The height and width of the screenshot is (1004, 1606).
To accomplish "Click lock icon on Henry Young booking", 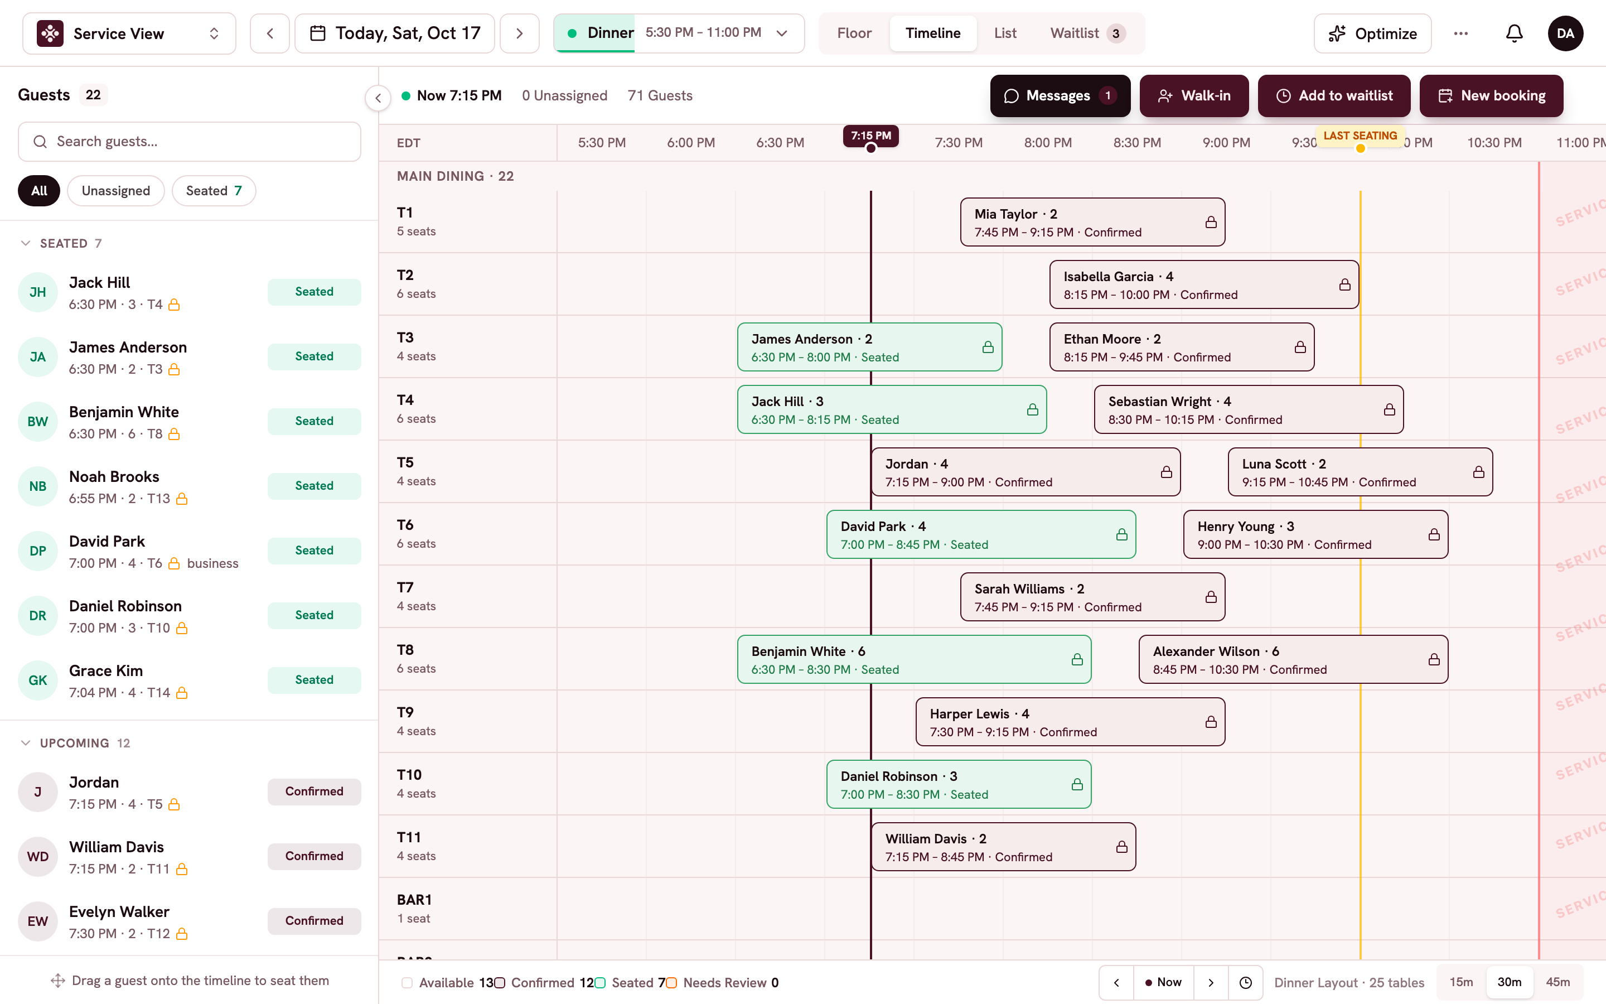I will tap(1434, 534).
